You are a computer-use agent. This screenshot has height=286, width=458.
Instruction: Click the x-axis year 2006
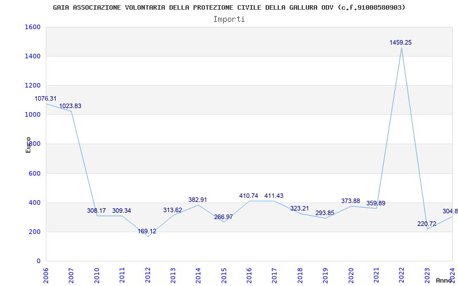[x=46, y=275]
